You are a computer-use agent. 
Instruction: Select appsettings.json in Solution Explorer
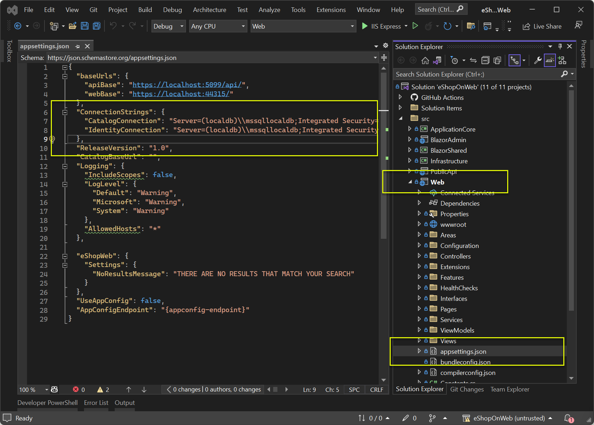pyautogui.click(x=463, y=352)
